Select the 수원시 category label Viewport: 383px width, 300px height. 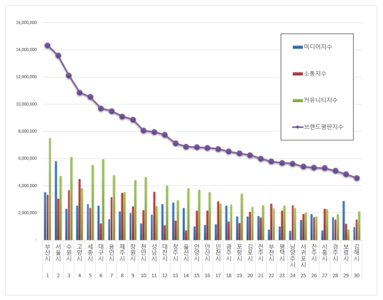pyautogui.click(x=69, y=252)
